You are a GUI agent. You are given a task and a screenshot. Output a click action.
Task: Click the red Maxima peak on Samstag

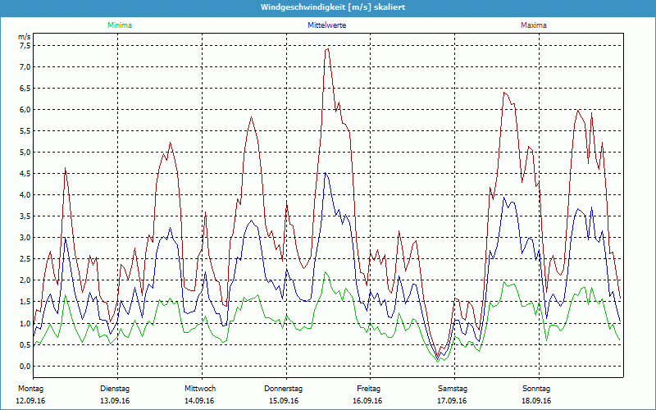point(505,93)
